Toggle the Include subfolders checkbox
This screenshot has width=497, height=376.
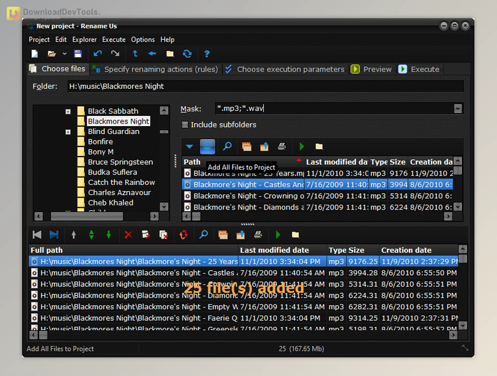(185, 125)
